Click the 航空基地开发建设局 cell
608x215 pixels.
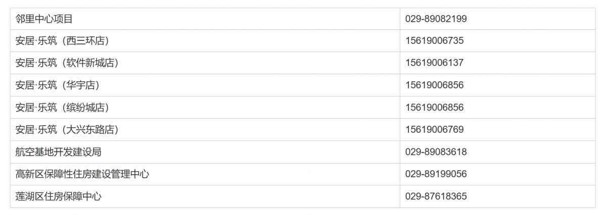(59, 152)
